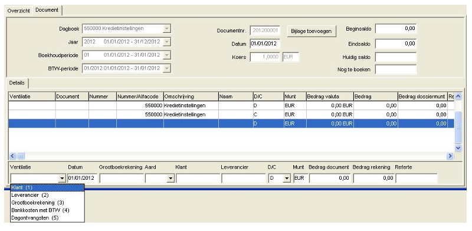
Task: Click the grid horizontal scrollbar left arrow
Action: pos(12,156)
